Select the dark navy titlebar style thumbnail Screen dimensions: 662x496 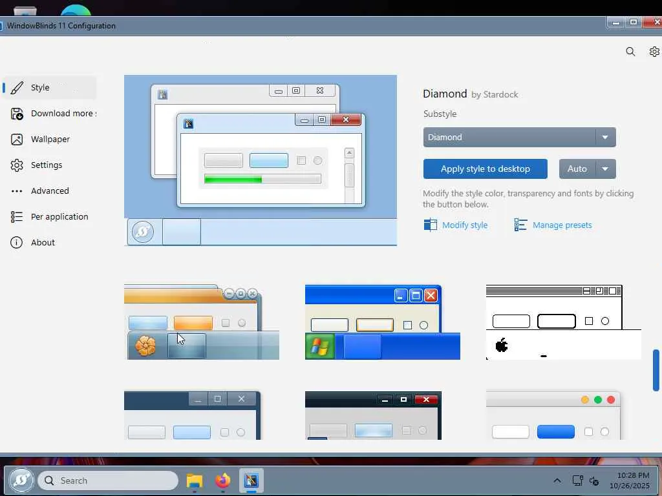[193, 415]
